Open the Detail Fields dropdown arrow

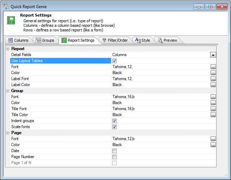[x=213, y=55]
